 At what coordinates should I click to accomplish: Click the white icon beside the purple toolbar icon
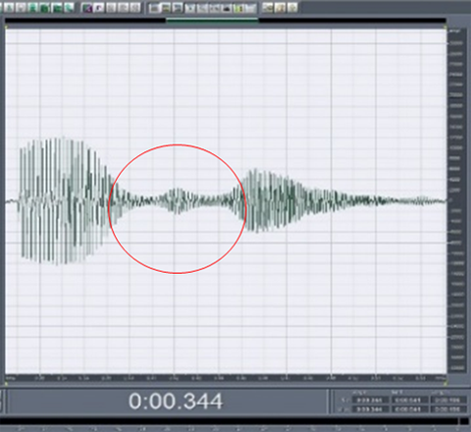[x=99, y=8]
